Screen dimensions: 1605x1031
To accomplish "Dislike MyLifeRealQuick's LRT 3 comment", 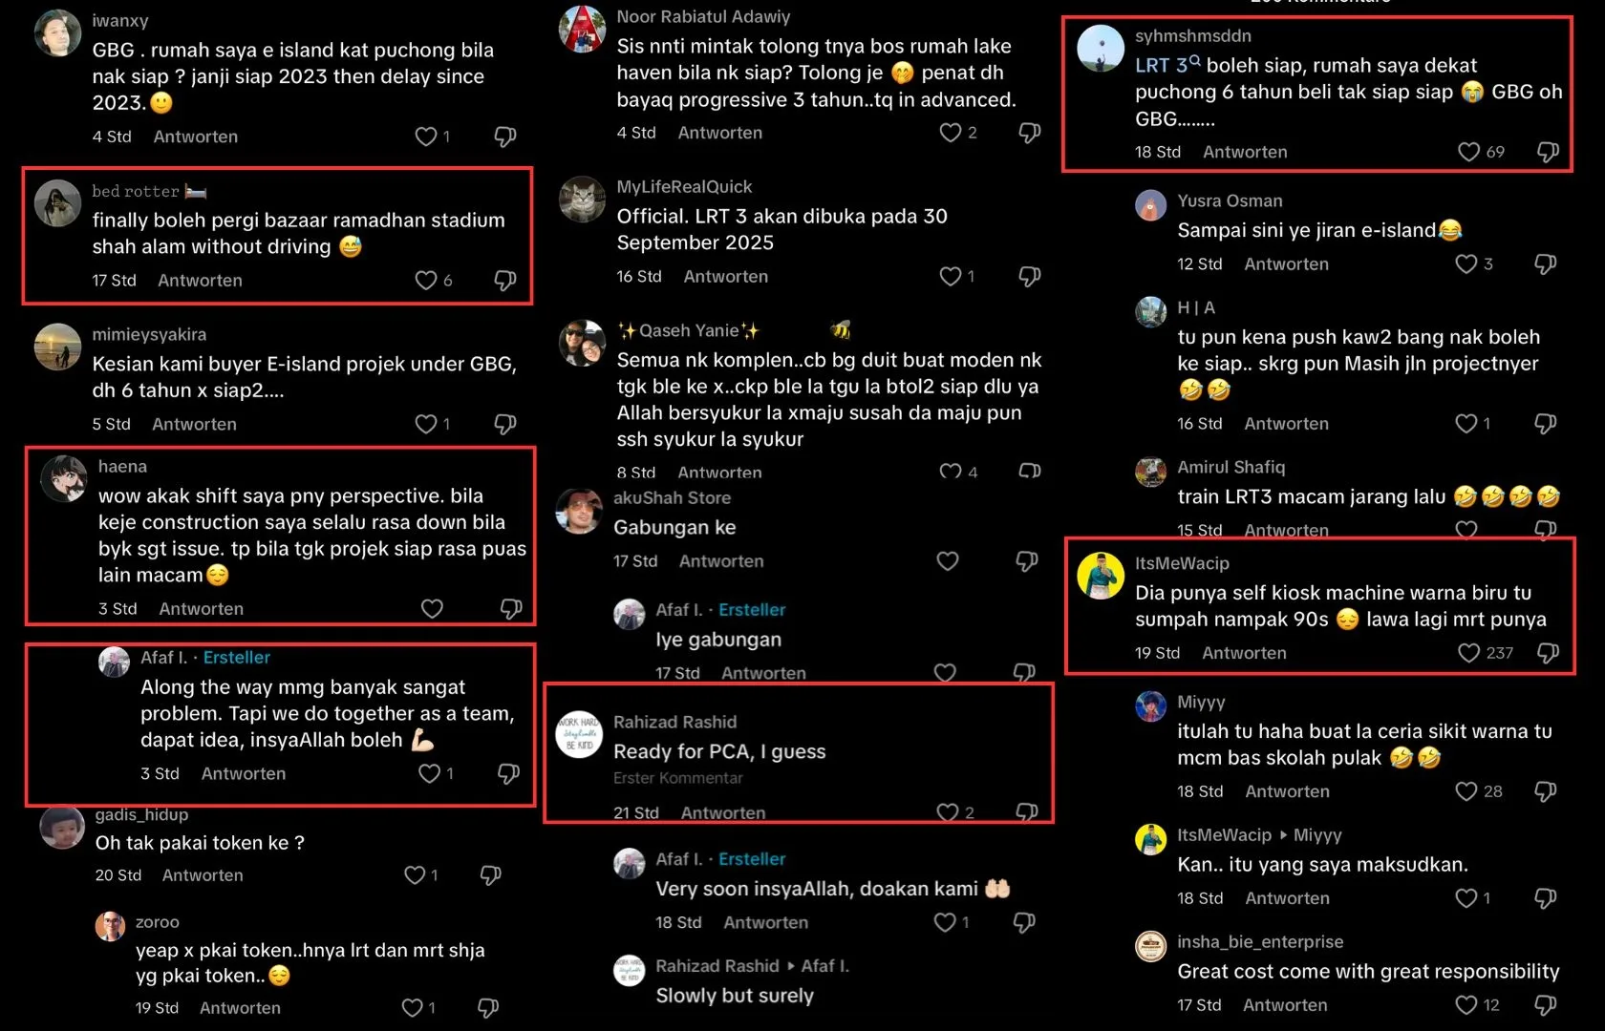I will pos(1029,276).
